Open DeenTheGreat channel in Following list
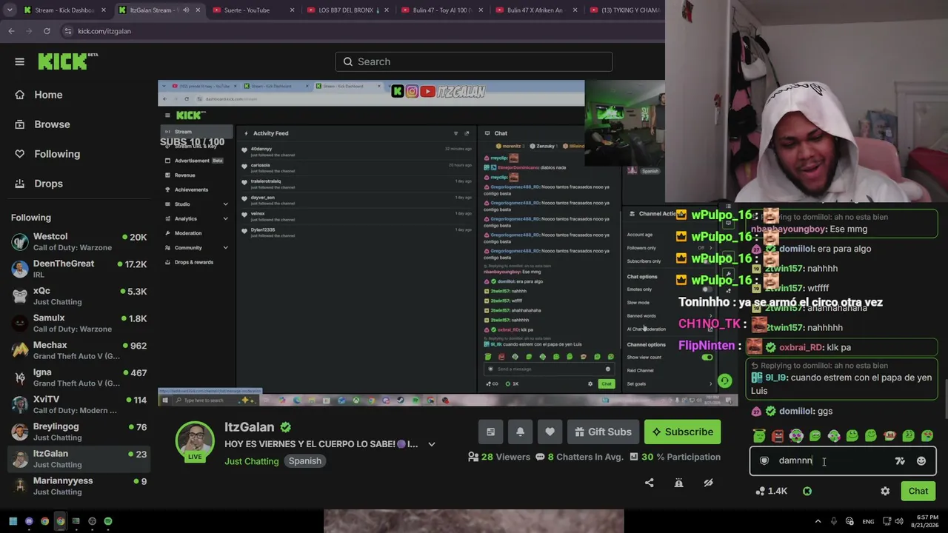This screenshot has width=948, height=533. (79, 269)
